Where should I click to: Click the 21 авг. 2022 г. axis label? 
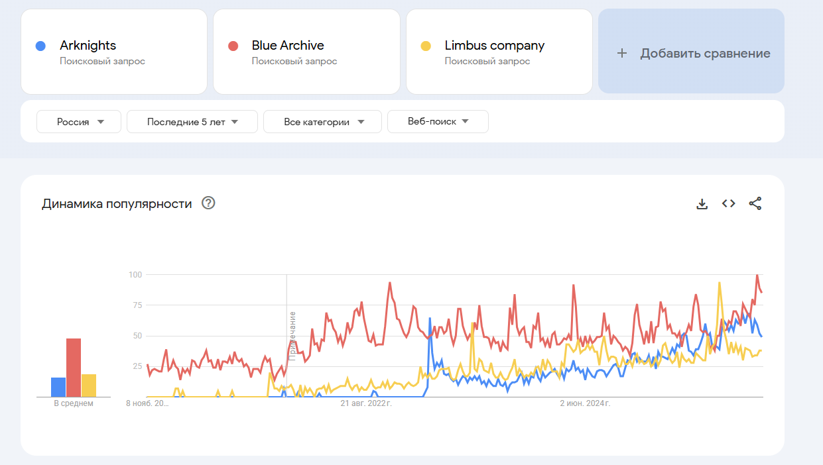click(366, 403)
